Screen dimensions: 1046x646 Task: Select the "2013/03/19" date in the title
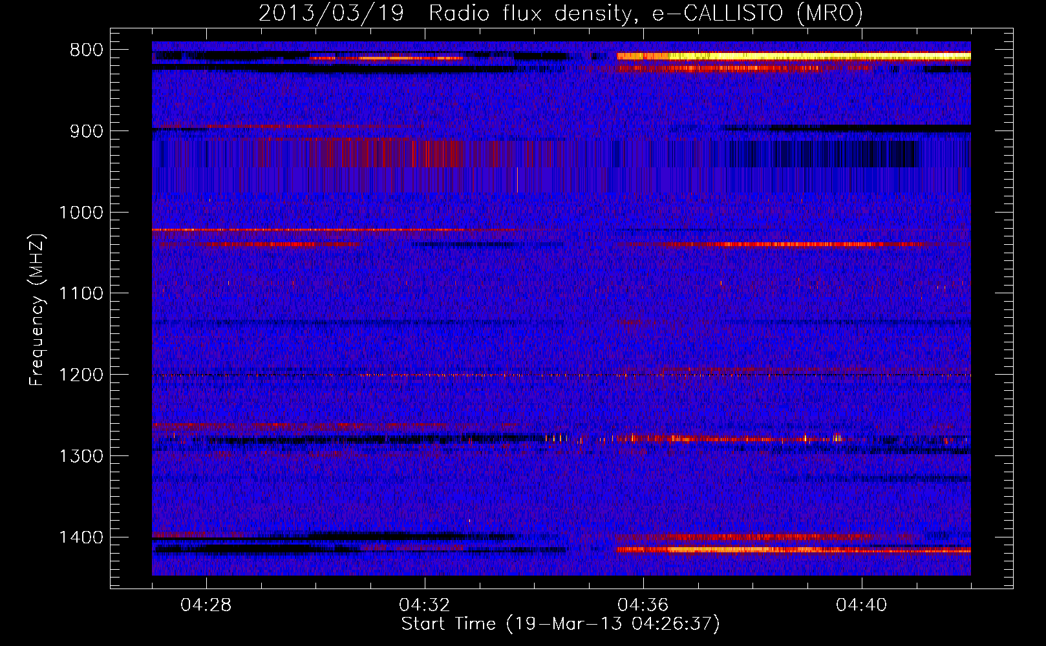pos(331,13)
